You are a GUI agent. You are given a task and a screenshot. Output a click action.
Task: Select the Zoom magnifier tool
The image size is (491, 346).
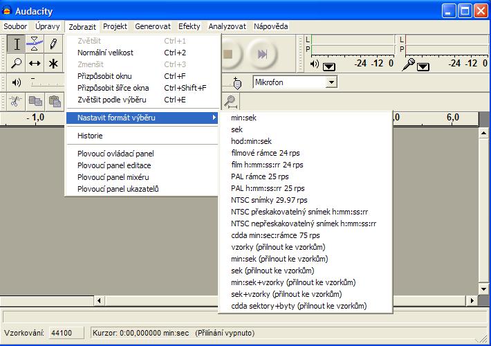pyautogui.click(x=17, y=64)
